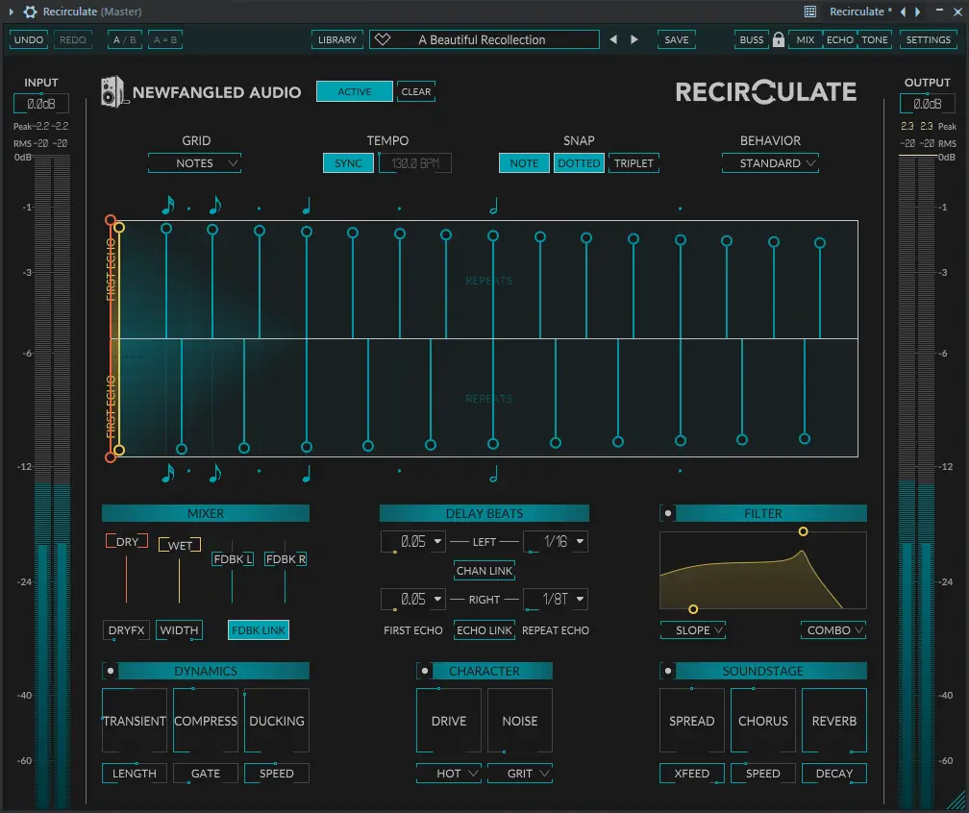The image size is (969, 813).
Task: Go to next preset with right arrow
Action: (x=634, y=39)
